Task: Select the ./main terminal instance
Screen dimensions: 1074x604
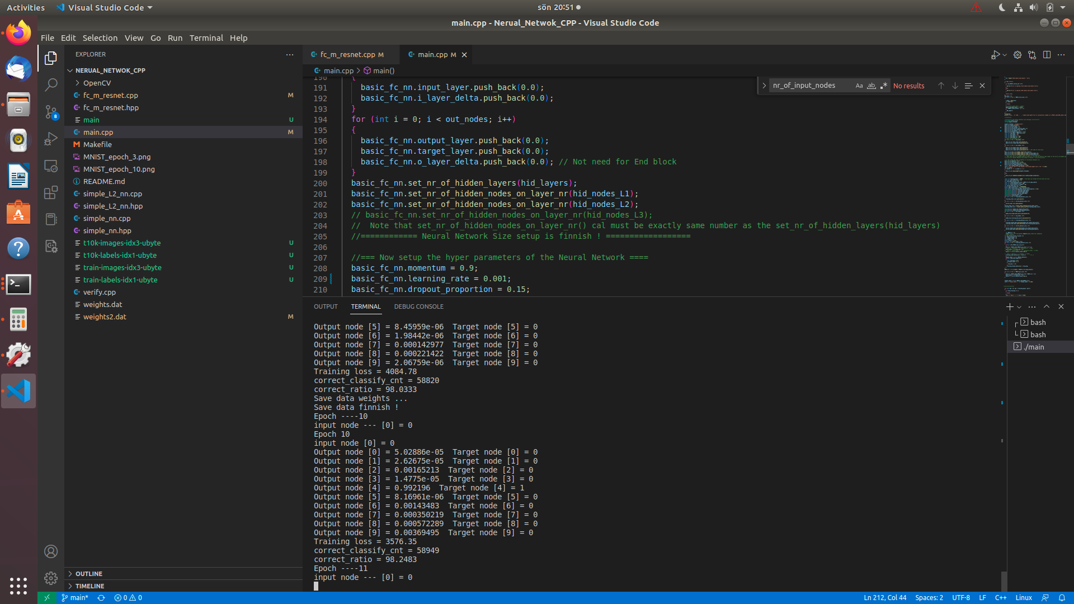Action: pyautogui.click(x=1034, y=347)
